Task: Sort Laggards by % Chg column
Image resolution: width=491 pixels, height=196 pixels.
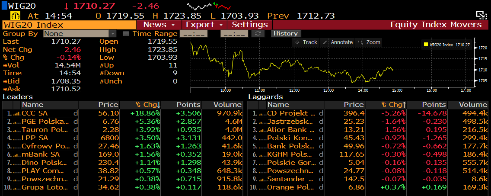Action: (386, 105)
